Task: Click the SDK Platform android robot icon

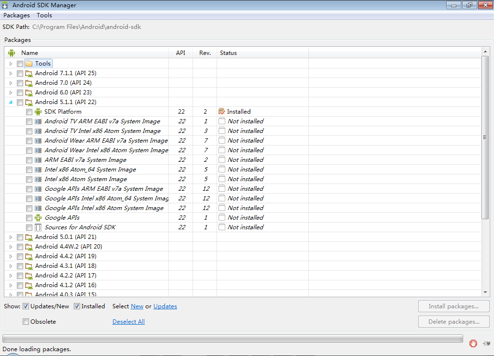Action: point(38,112)
